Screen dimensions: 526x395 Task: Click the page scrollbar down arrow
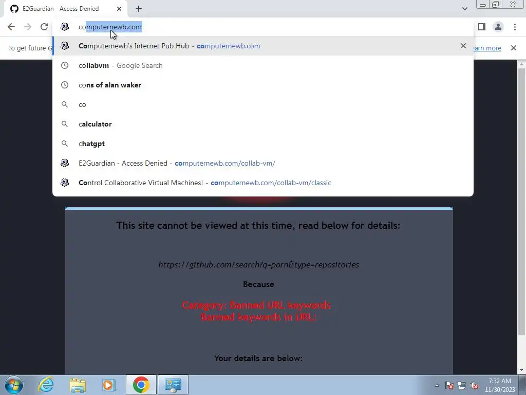click(521, 370)
